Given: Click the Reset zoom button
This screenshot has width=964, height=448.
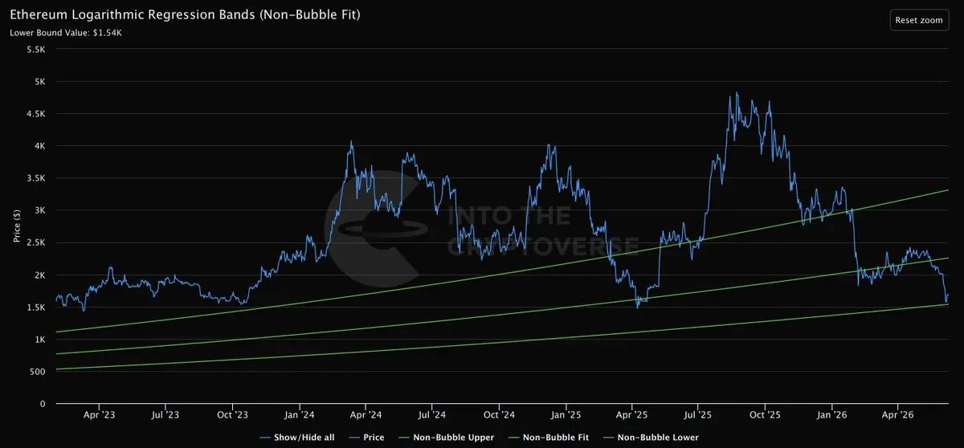Looking at the screenshot, I should (918, 20).
